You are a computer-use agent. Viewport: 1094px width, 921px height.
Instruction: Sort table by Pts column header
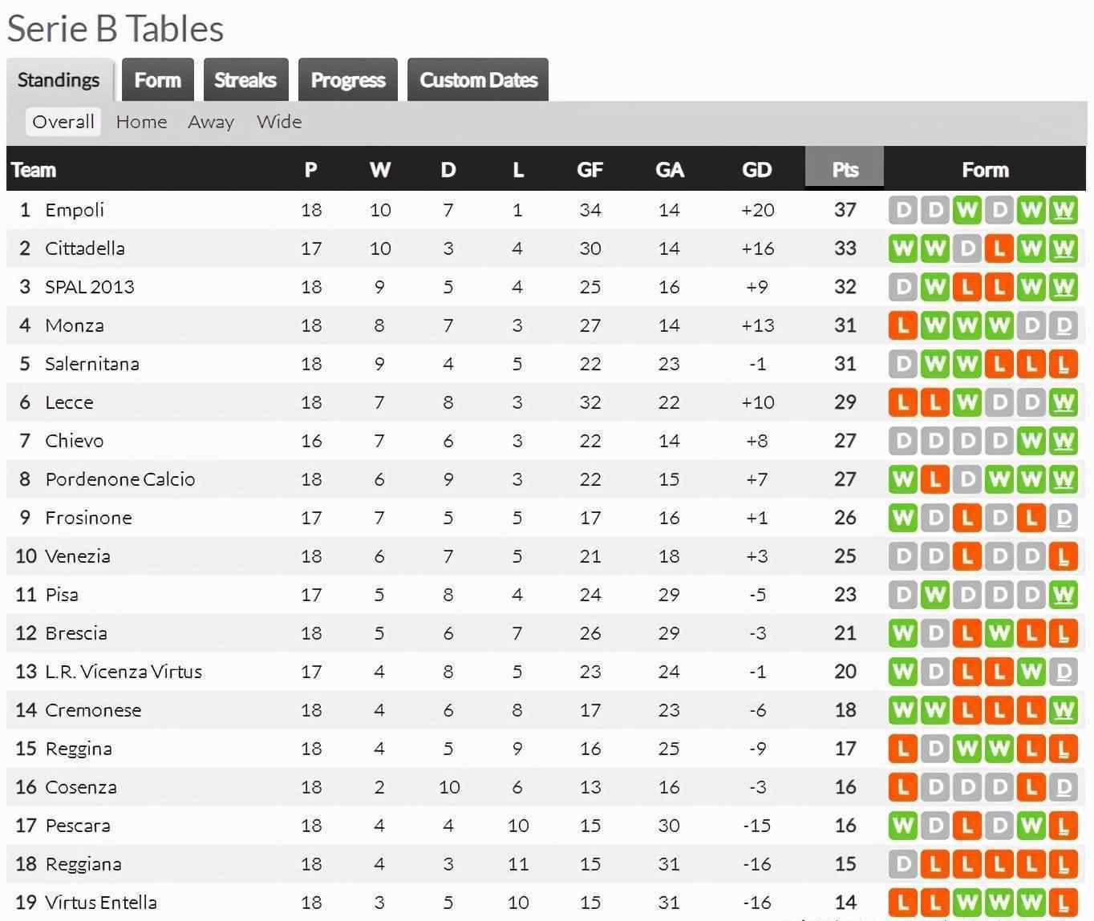click(845, 169)
